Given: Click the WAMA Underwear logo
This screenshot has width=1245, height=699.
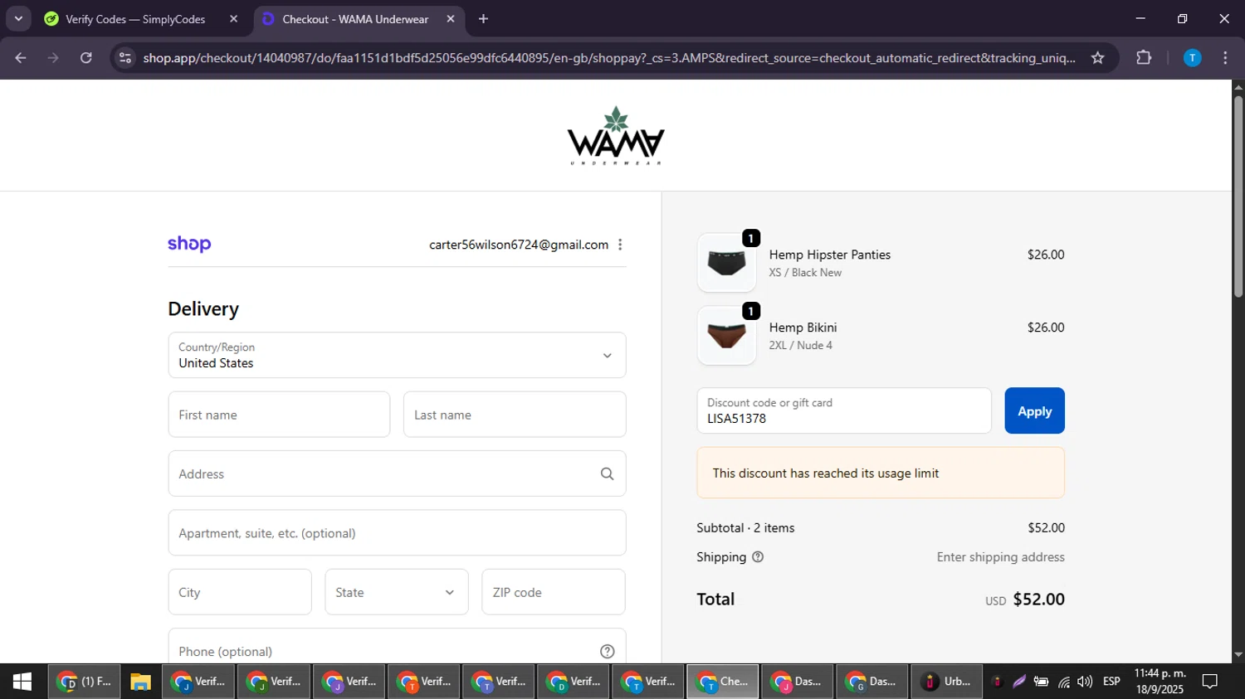Looking at the screenshot, I should coord(616,136).
